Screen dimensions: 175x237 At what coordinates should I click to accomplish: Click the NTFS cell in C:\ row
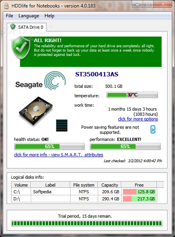pyautogui.click(x=84, y=192)
